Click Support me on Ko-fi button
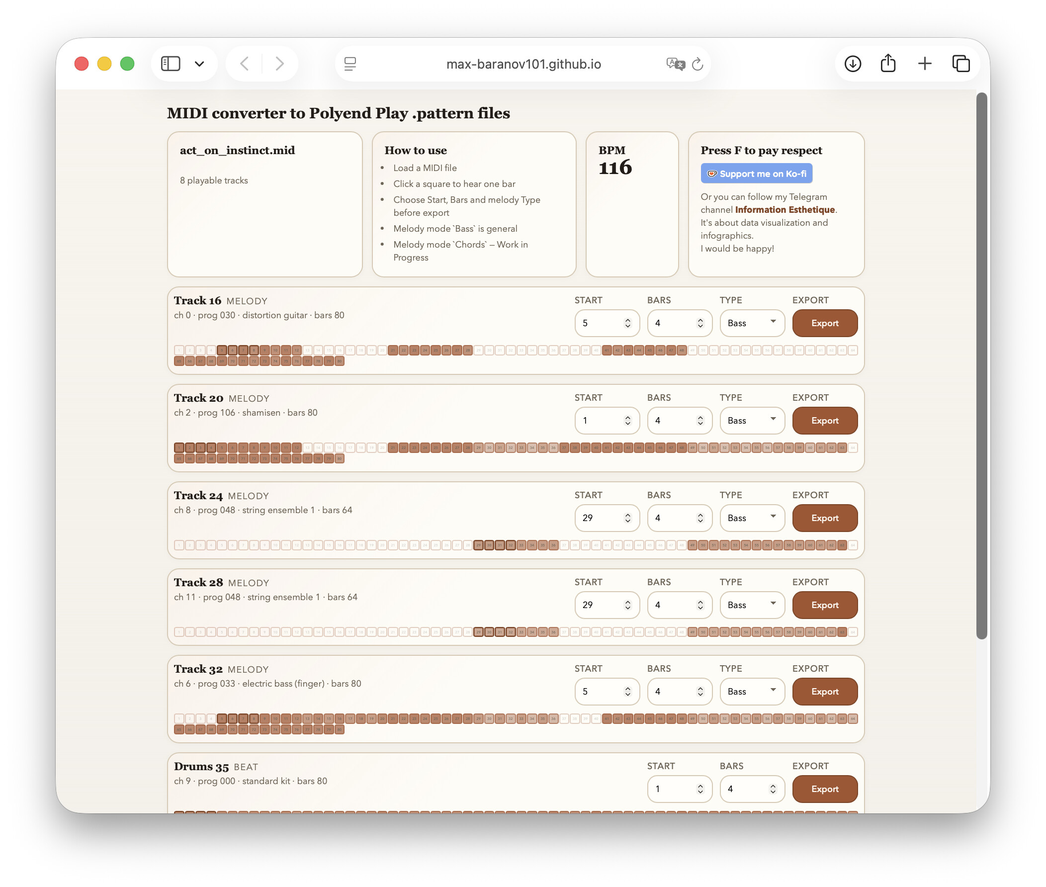 [757, 174]
